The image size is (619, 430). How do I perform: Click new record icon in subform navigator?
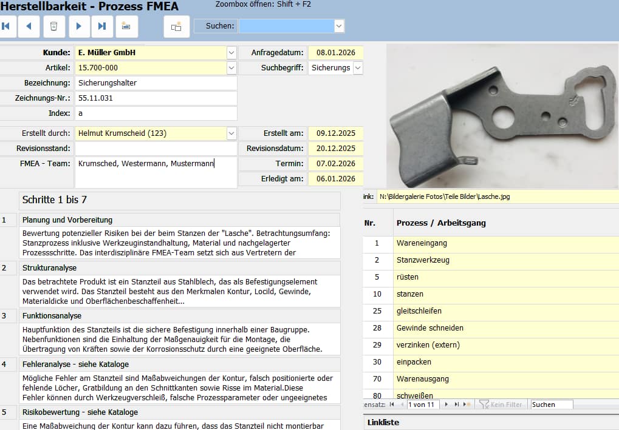pos(467,405)
